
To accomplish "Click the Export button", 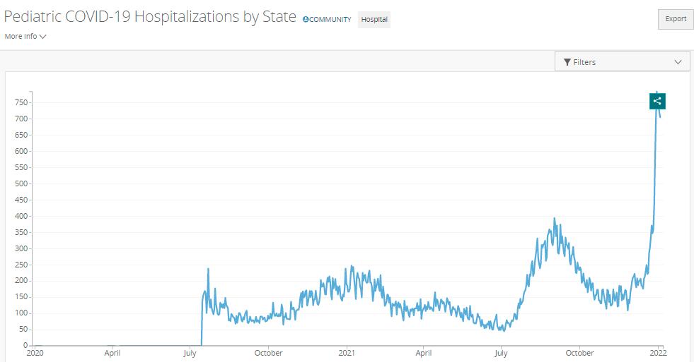I will [676, 19].
